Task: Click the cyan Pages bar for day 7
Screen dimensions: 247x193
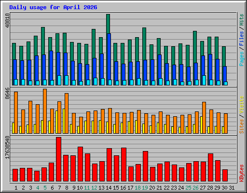Action: point(59,80)
